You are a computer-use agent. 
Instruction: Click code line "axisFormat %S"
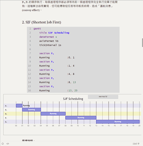pyautogui.click(x=49, y=41)
